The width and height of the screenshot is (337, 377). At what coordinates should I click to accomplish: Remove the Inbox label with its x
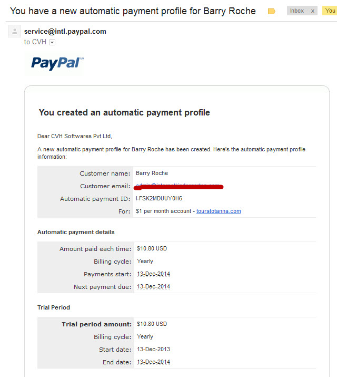tap(313, 11)
